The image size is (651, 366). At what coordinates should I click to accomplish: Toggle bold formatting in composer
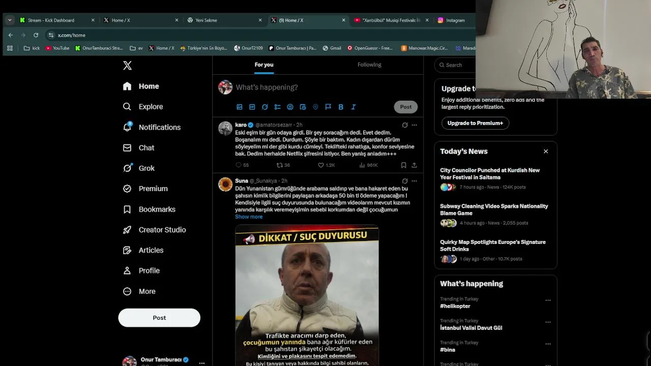pos(341,107)
